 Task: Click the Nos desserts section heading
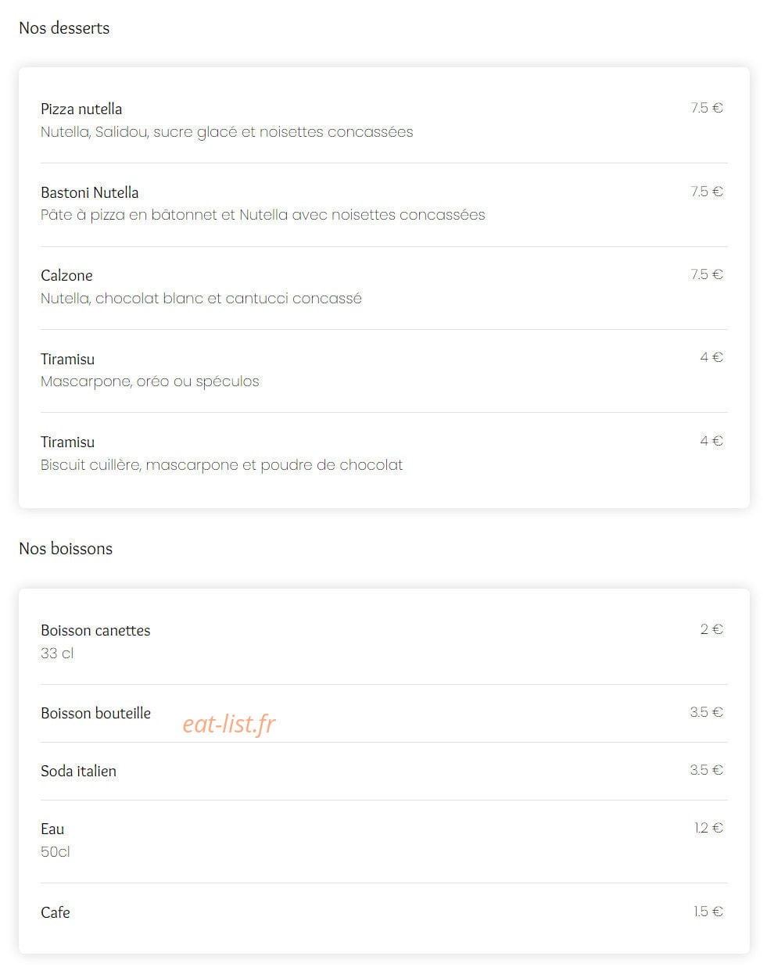[64, 28]
